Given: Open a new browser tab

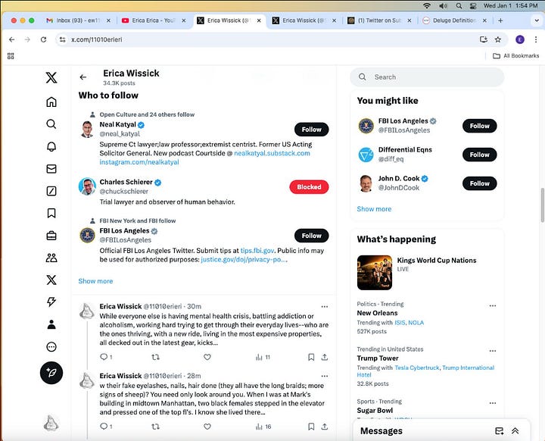Looking at the screenshot, I should 500,20.
